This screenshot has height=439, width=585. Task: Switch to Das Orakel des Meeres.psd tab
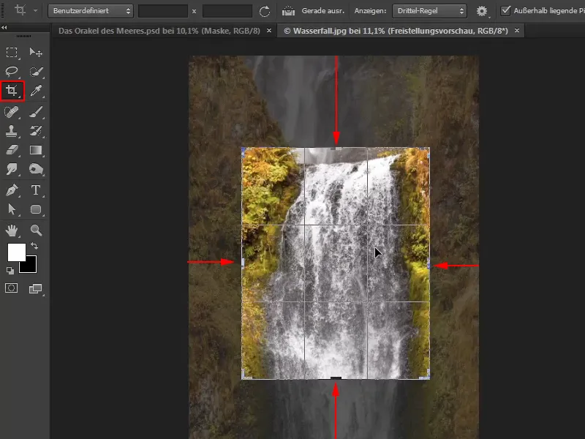(x=159, y=31)
